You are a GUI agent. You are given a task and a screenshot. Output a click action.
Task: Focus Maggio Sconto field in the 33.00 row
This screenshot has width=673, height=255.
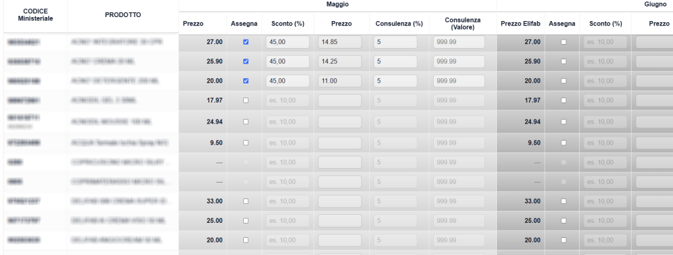[x=288, y=201]
